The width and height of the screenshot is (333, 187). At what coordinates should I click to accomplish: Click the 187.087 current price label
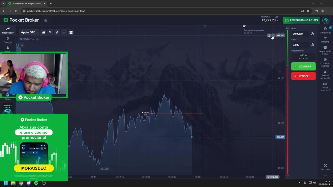[280, 137]
